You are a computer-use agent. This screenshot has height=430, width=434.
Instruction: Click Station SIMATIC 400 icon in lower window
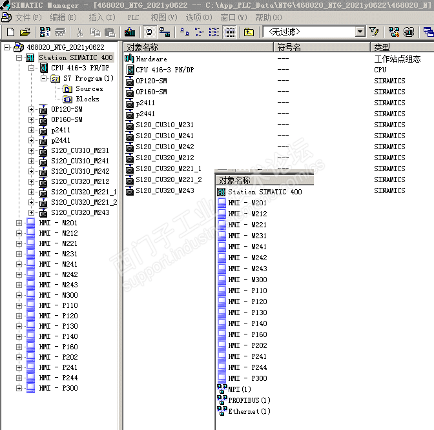click(221, 192)
